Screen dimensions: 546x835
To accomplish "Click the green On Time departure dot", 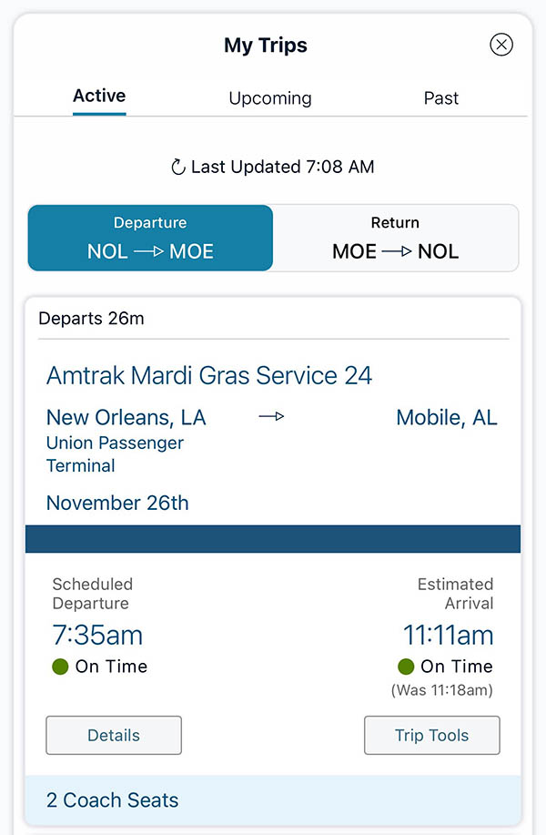I will coord(59,667).
